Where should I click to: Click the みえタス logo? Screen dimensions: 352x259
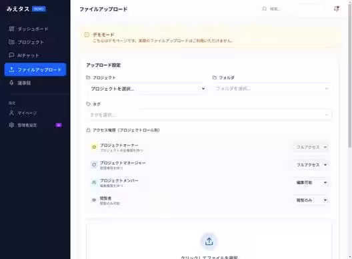pos(18,9)
